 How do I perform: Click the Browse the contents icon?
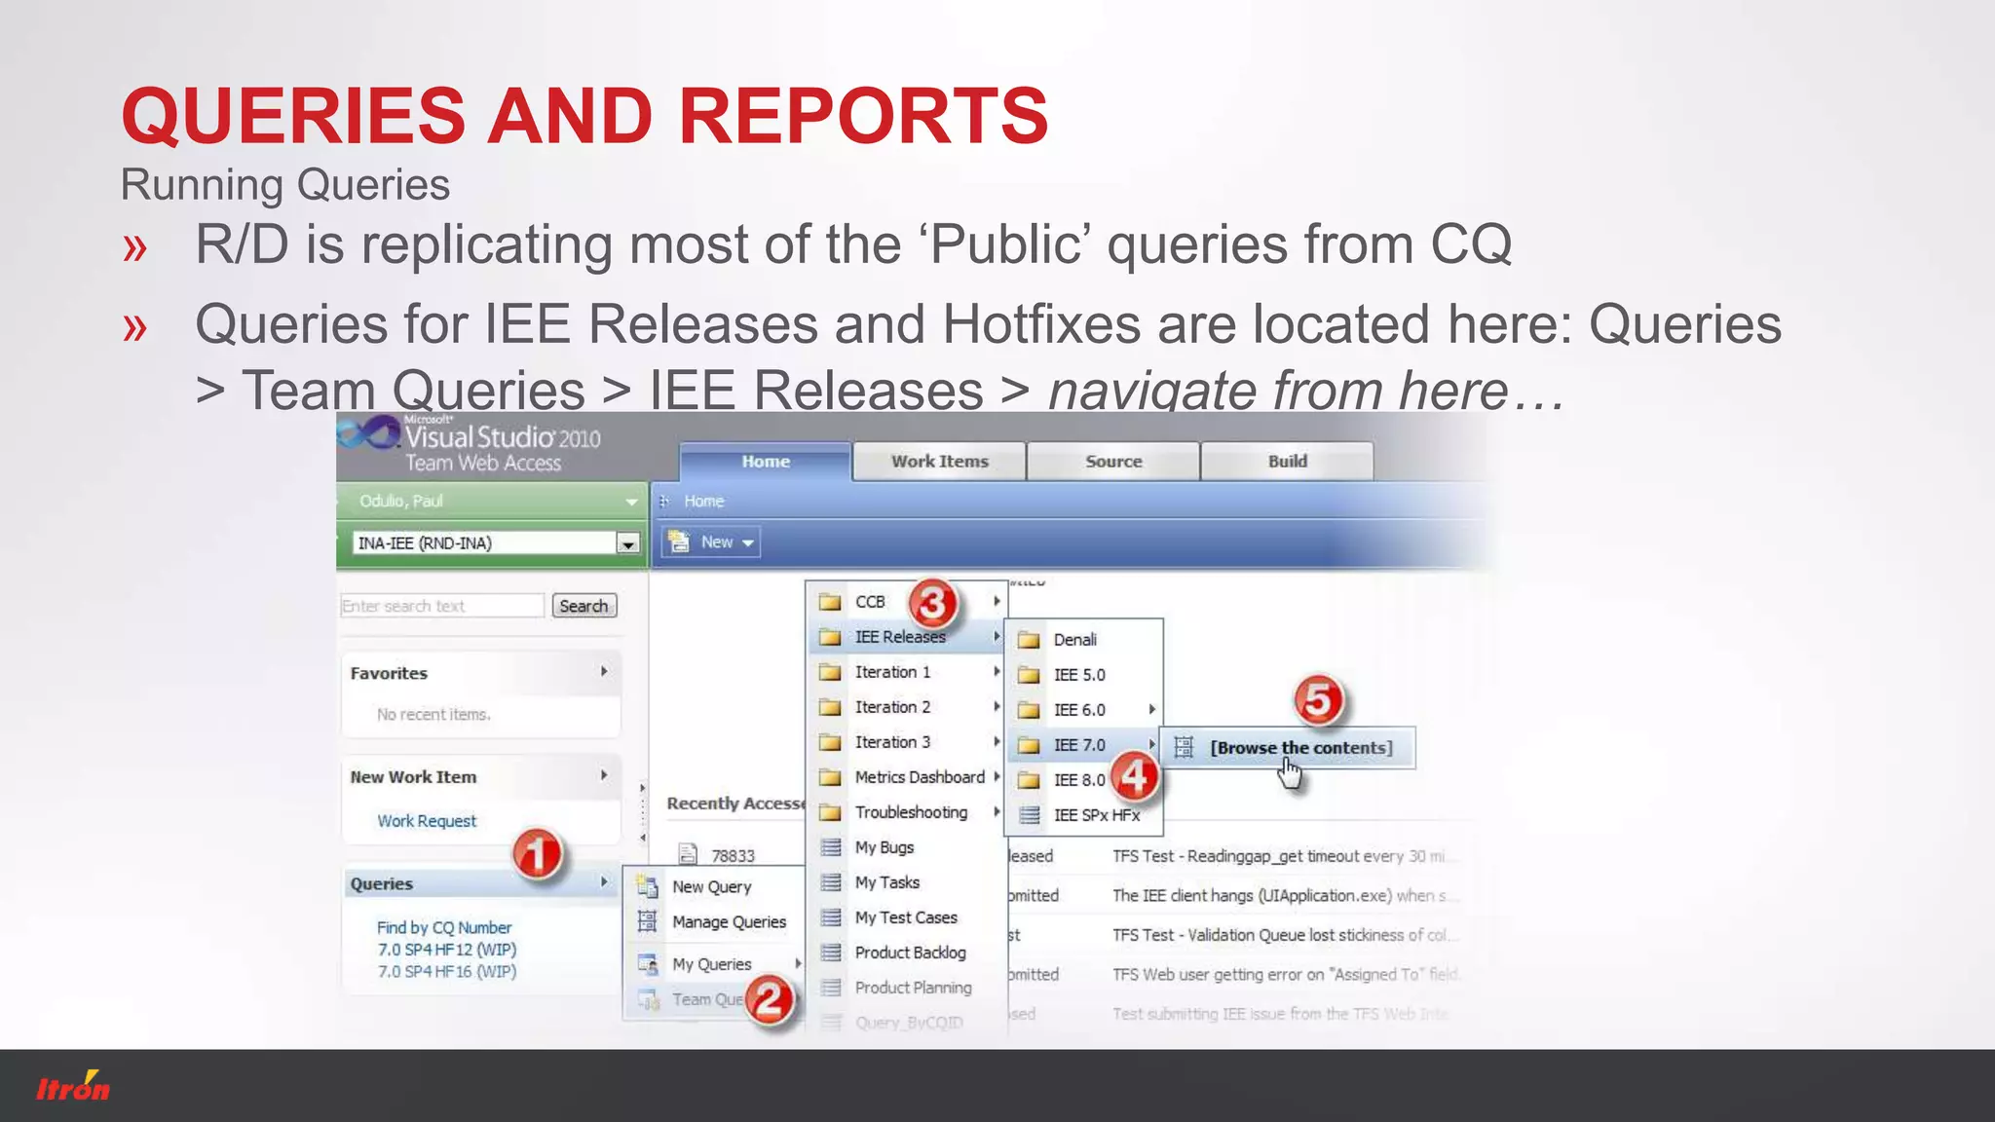click(1184, 748)
